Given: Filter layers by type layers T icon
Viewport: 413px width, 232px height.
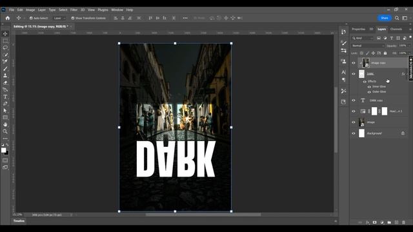Looking at the screenshot, I should click(392, 38).
